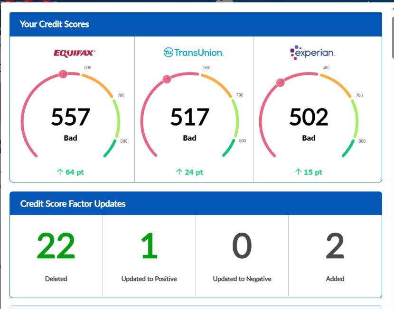Image resolution: width=394 pixels, height=309 pixels.
Task: Click the TransUnion logo
Action: click(x=194, y=53)
